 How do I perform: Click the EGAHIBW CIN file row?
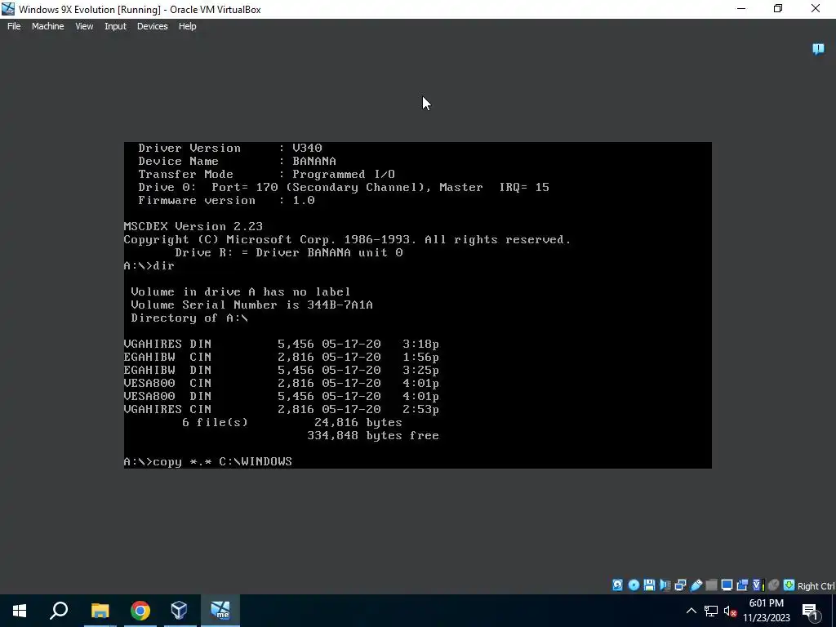click(282, 358)
